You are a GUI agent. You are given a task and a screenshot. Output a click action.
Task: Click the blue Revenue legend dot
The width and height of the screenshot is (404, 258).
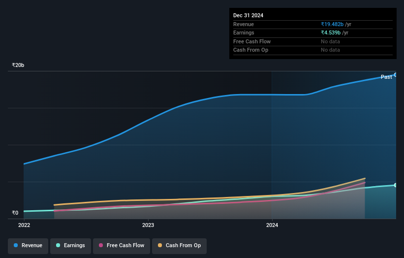(x=16, y=245)
